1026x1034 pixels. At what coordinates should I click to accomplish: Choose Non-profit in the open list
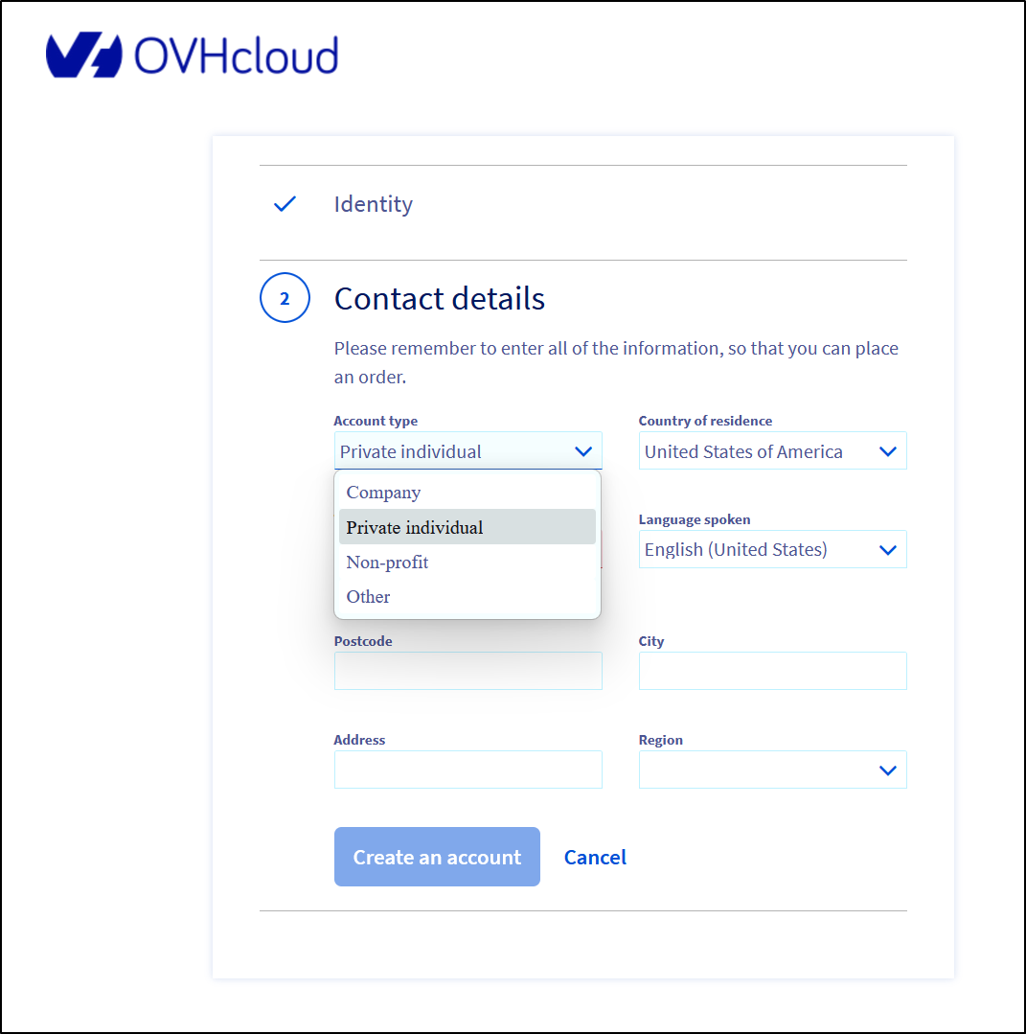coord(387,563)
